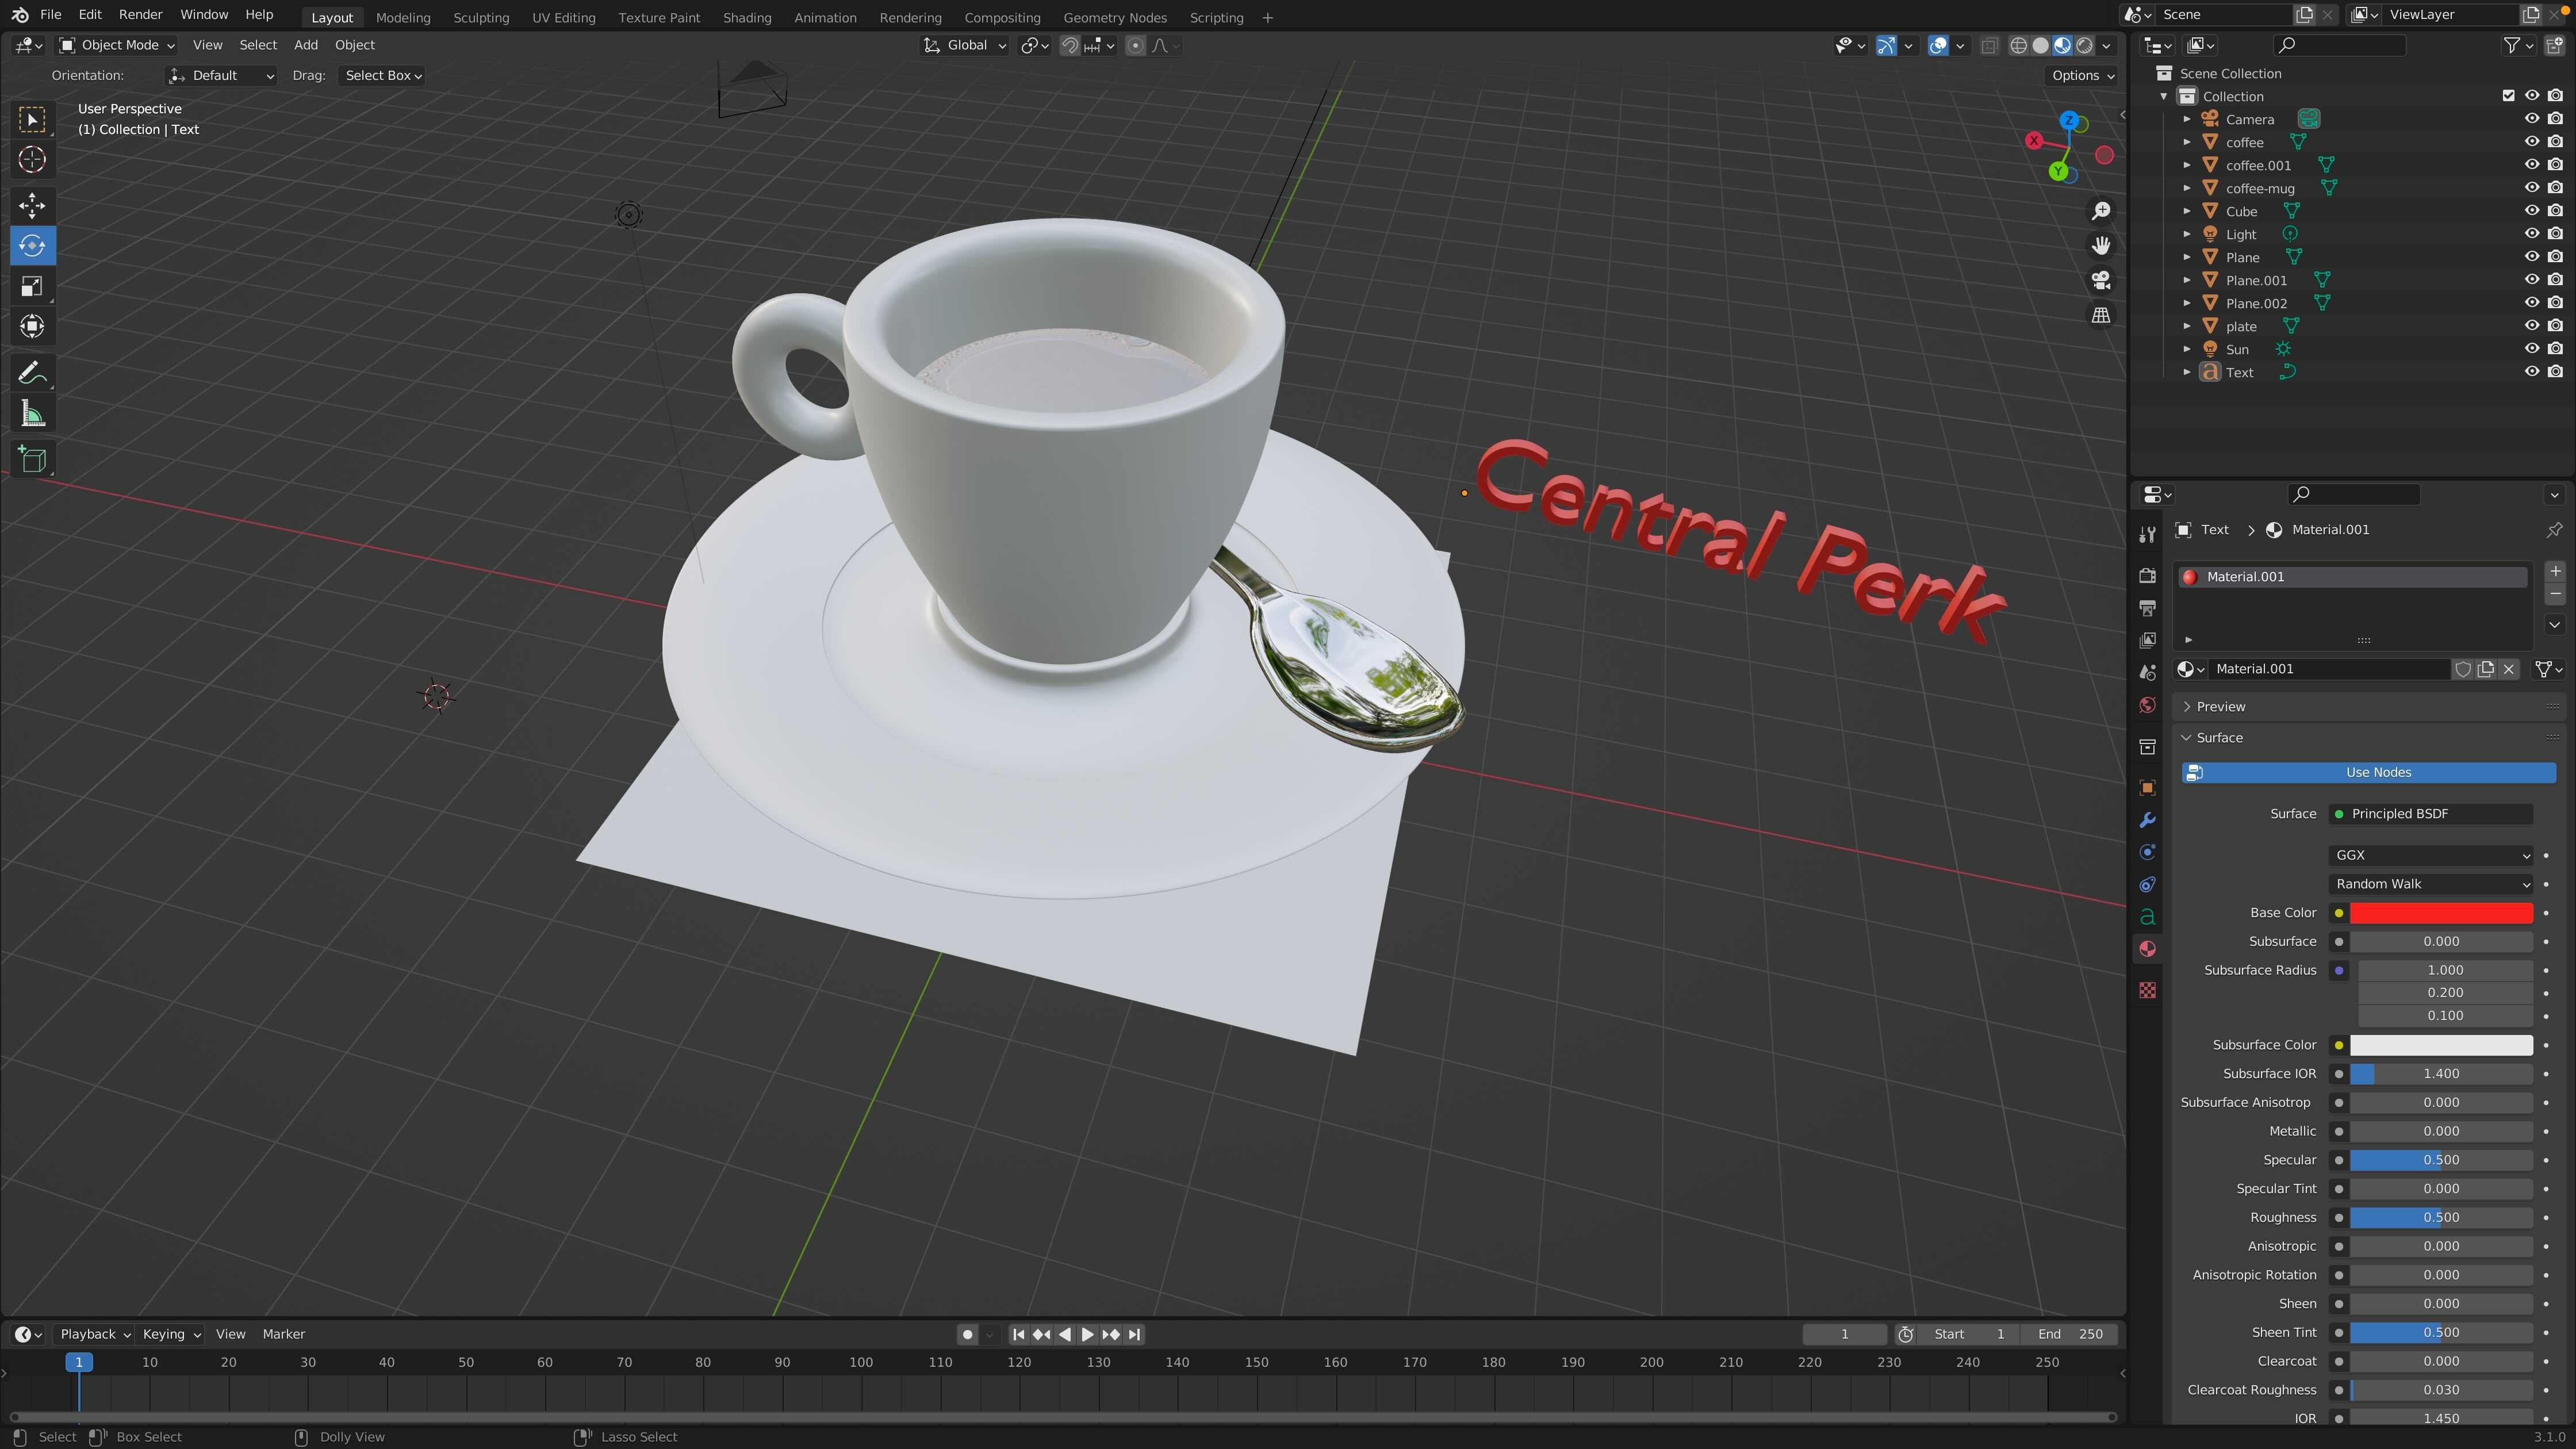Toggle visibility eye for Sun light

(2531, 349)
